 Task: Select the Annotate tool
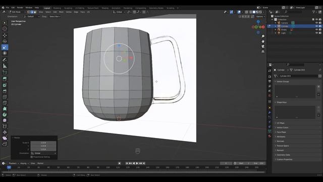5,60
